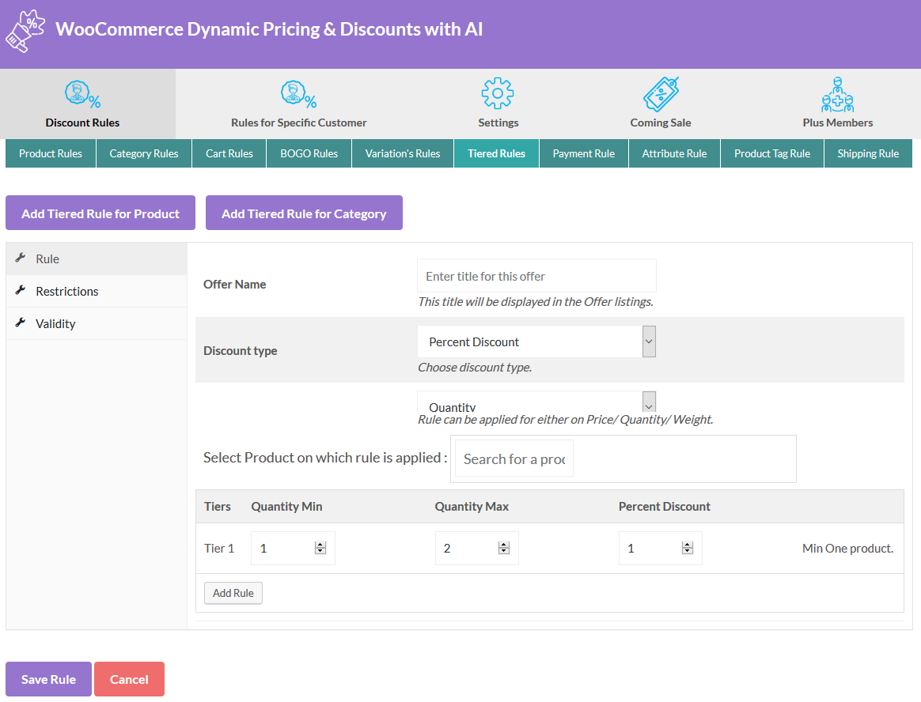Screen dimensions: 921x702
Task: Cancel the rule editing
Action: click(x=129, y=678)
